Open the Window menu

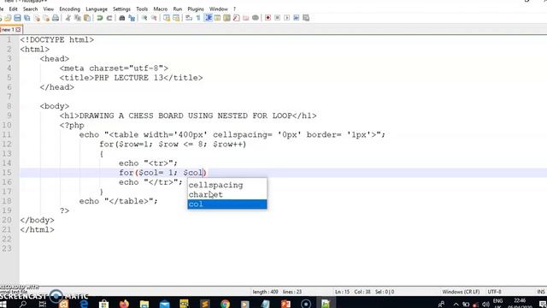point(219,9)
